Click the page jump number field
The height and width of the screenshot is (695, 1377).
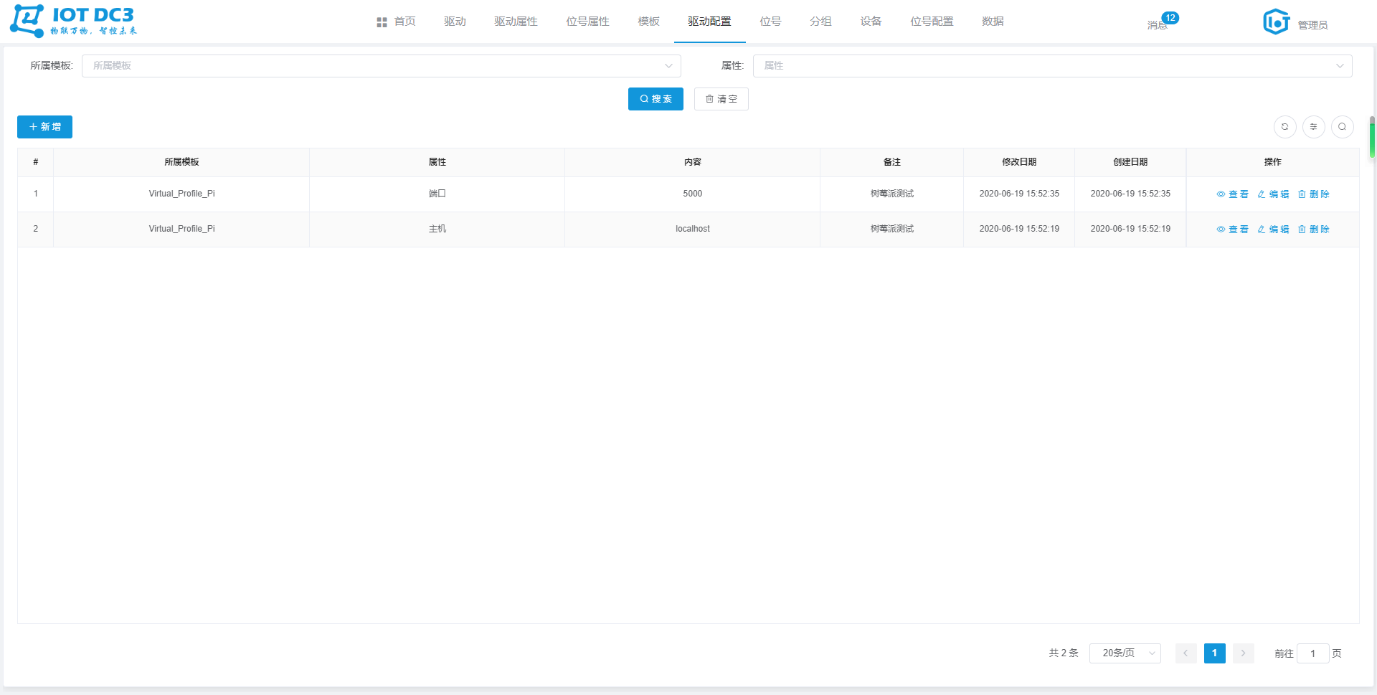[x=1312, y=653]
